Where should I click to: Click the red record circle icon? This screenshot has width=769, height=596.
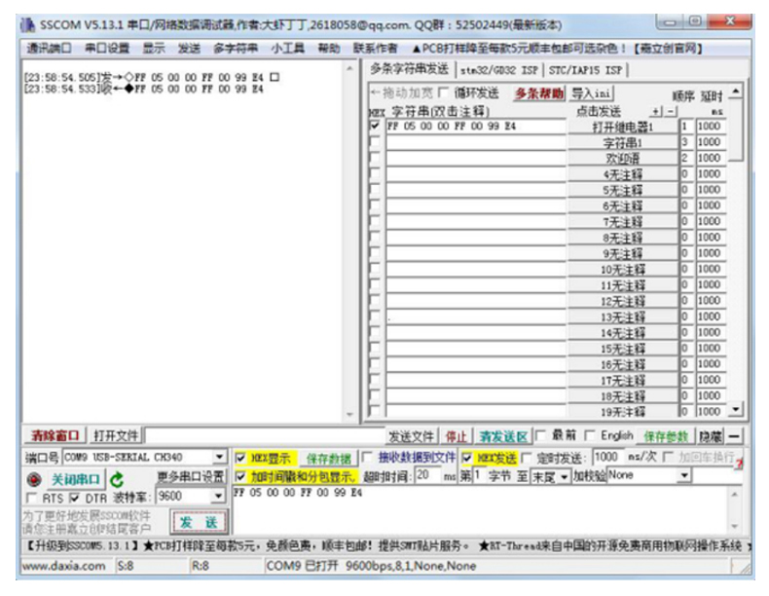[34, 478]
